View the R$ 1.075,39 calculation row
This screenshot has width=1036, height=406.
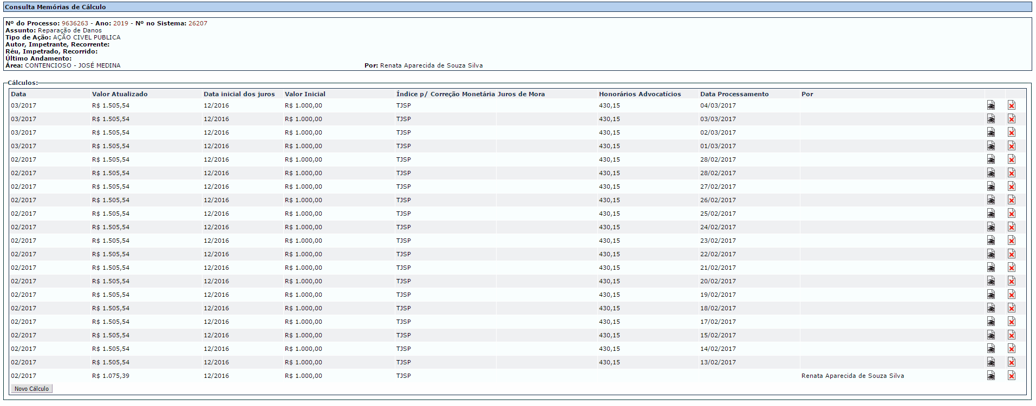[991, 376]
